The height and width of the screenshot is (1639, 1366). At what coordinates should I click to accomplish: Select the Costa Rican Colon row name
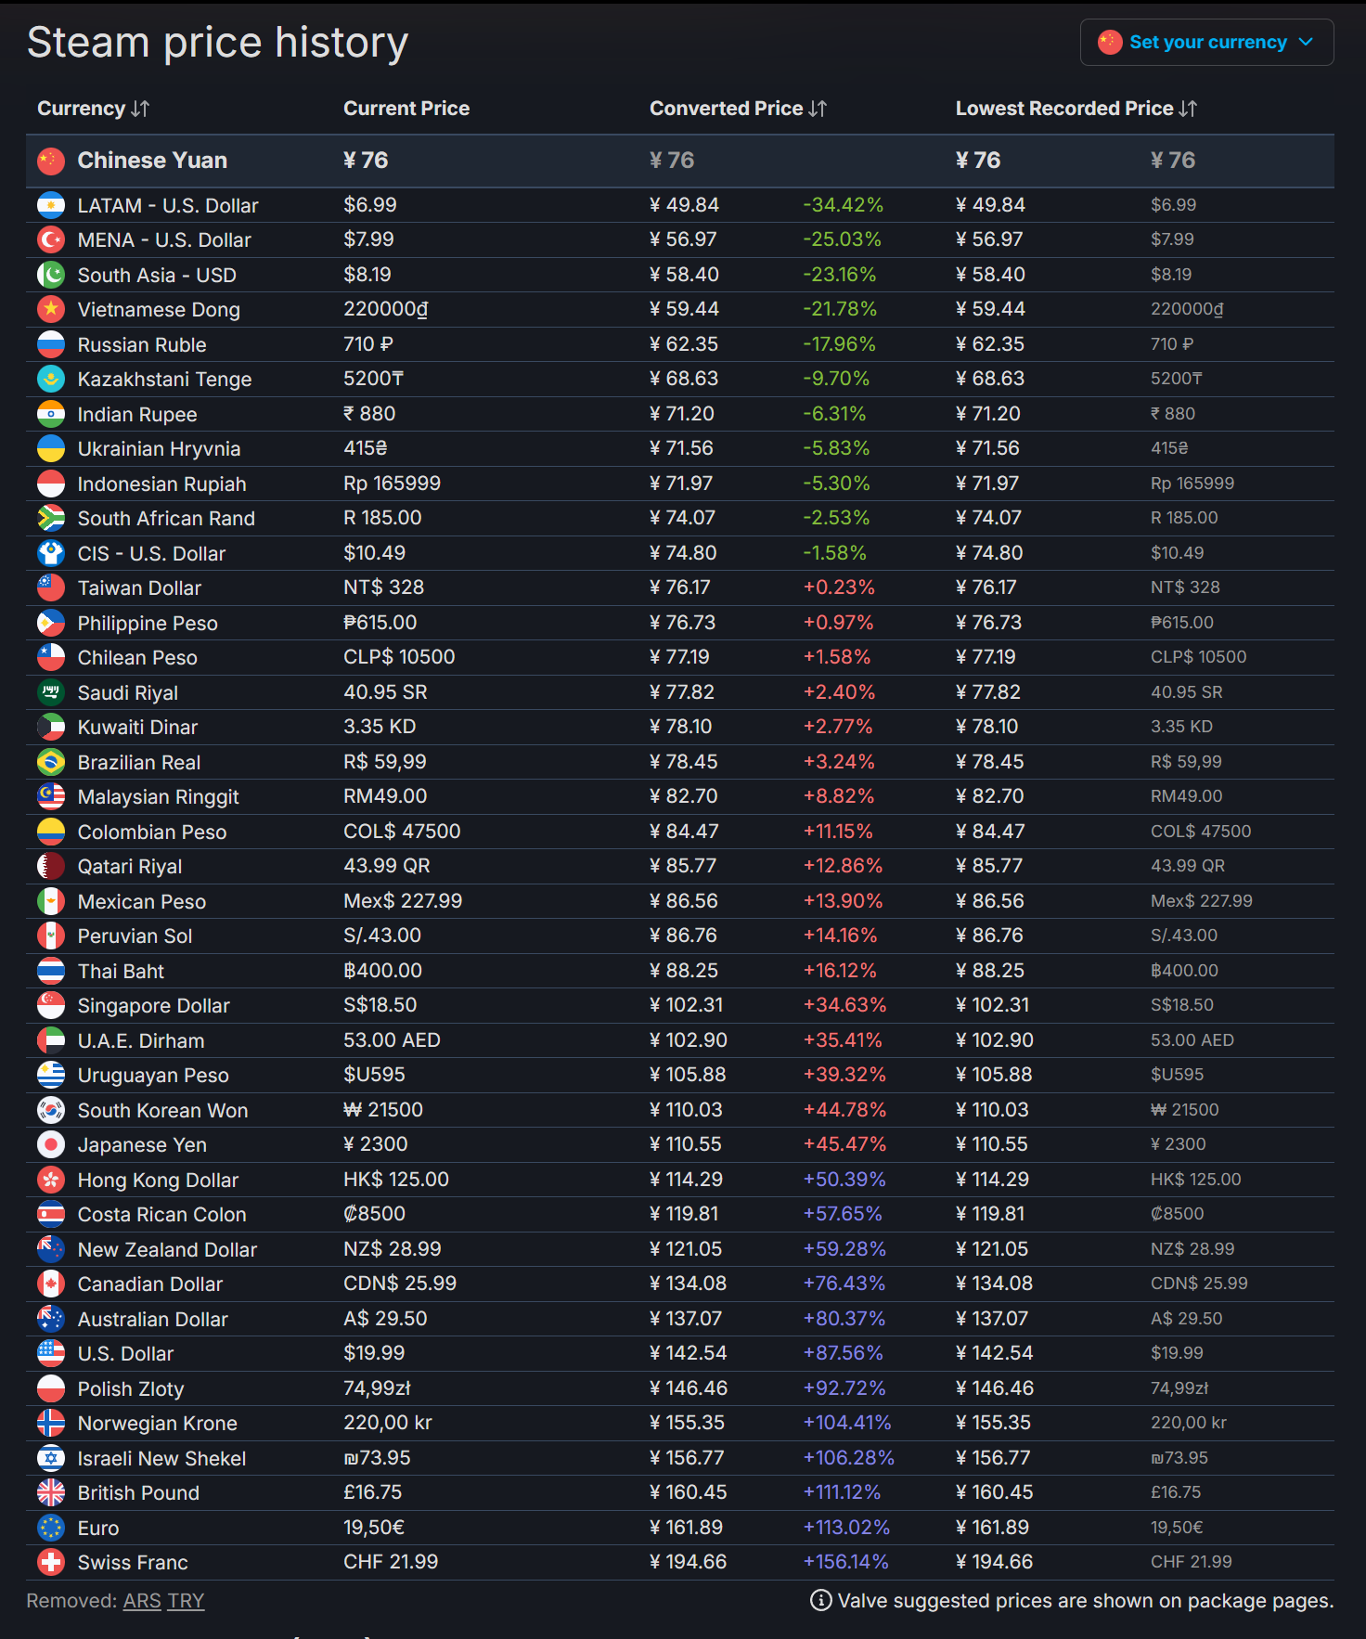click(162, 1215)
